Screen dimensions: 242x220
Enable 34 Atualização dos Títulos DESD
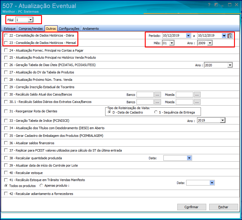pyautogui.click(x=6, y=128)
